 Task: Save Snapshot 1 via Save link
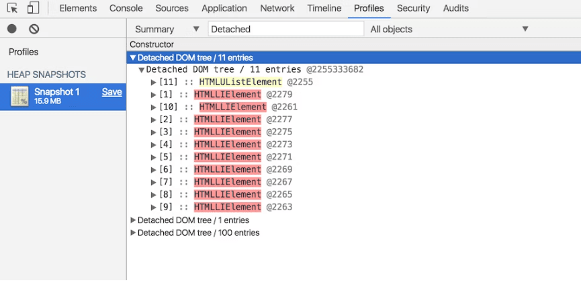[x=111, y=92]
